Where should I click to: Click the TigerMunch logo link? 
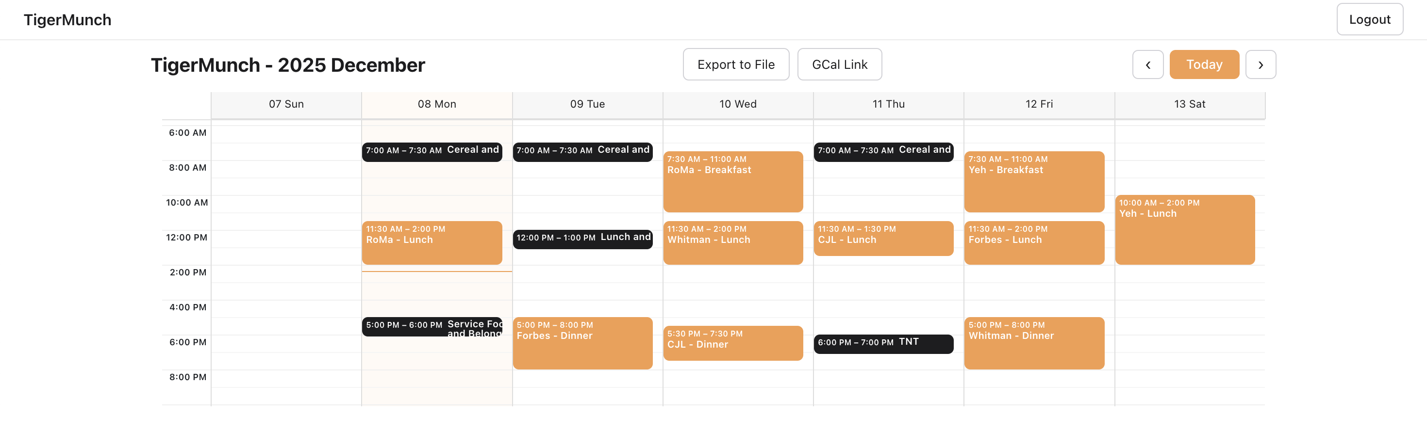click(67, 20)
